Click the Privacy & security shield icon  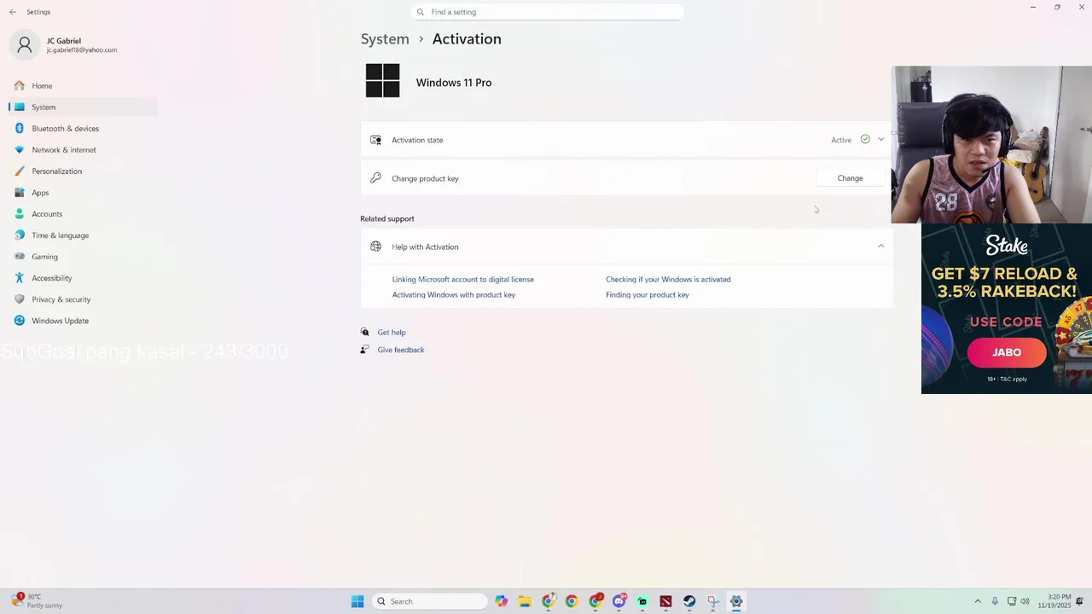20,298
